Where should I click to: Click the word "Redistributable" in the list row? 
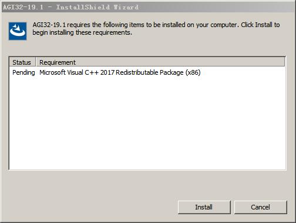(x=137, y=72)
